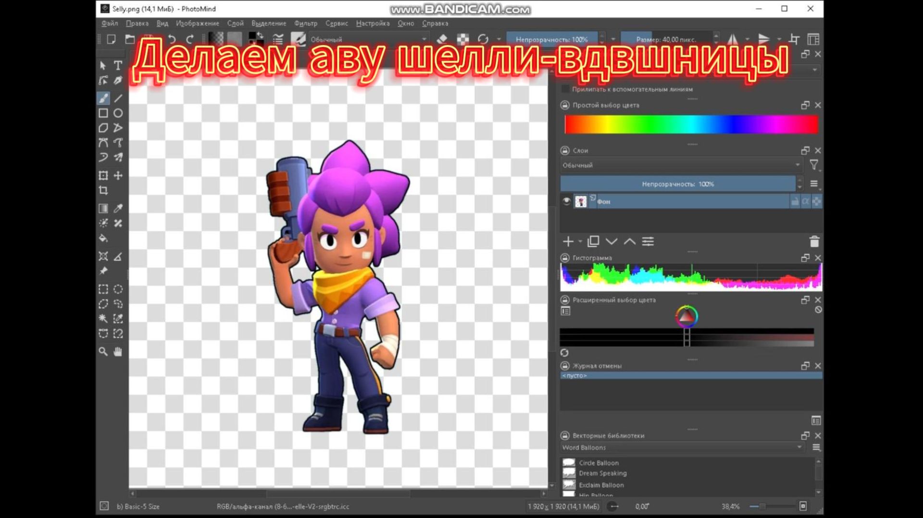Select the Zoom magnifier tool
Screen dimensions: 923x518
(103, 352)
